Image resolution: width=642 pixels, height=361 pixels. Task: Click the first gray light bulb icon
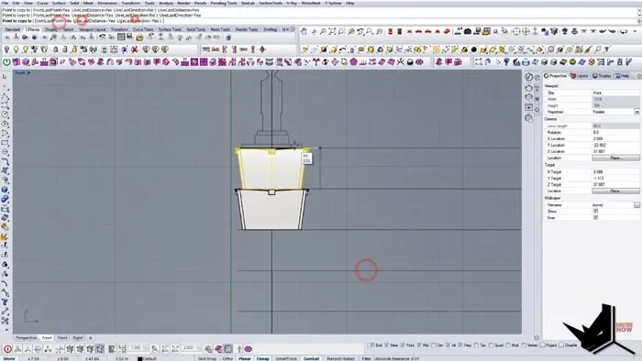[6, 49]
